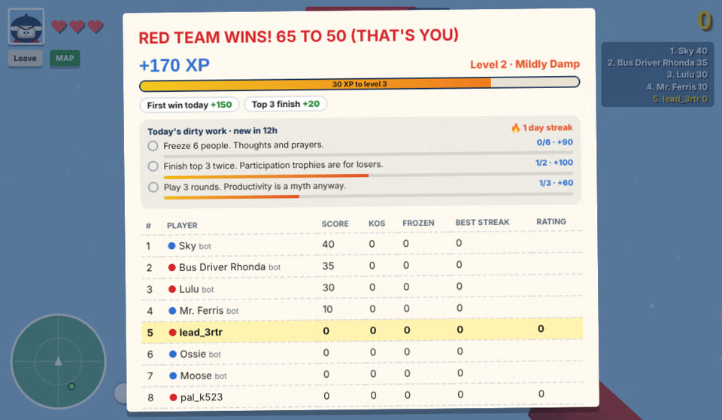Click Mr. Ferris's score of 10
This screenshot has width=722, height=420.
(x=327, y=309)
